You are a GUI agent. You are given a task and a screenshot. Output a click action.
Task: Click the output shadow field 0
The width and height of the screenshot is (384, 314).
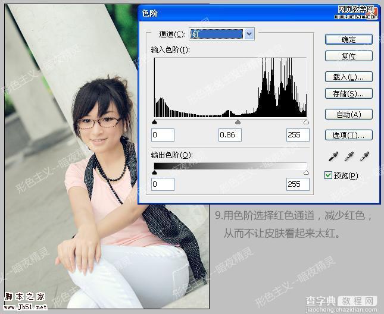pos(163,184)
